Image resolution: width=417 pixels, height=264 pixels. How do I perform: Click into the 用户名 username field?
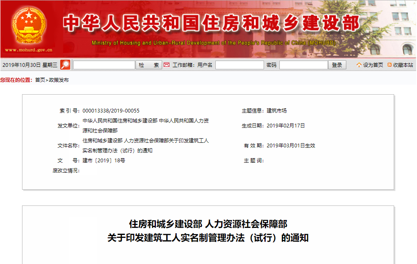tap(239, 65)
